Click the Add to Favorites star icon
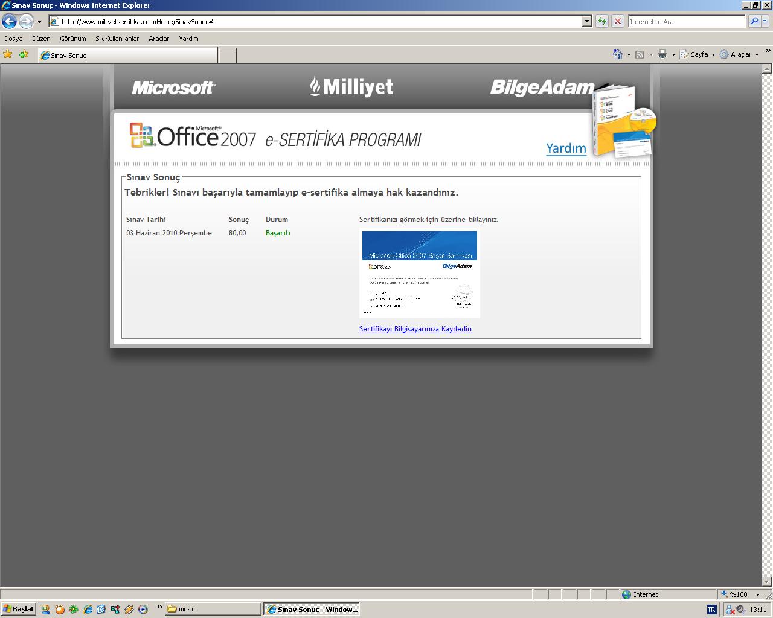The height and width of the screenshot is (618, 773). [x=24, y=54]
